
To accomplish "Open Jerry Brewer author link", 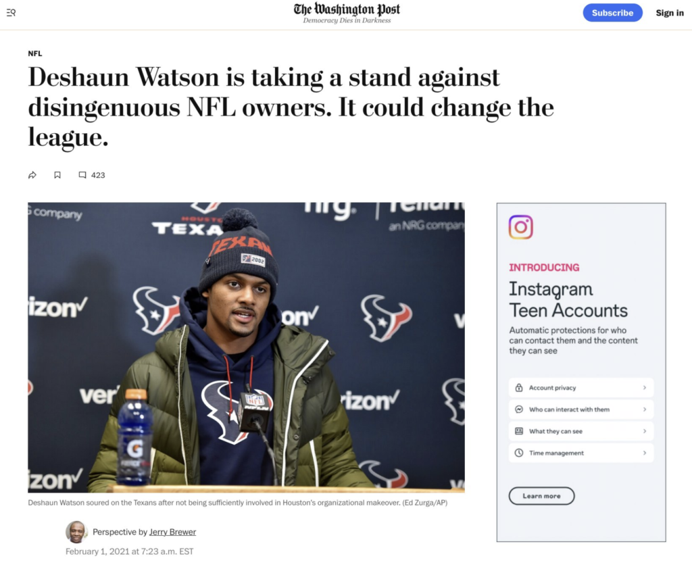I will pyautogui.click(x=172, y=532).
